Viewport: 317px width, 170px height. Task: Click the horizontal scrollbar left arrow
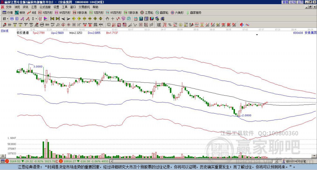click(x=111, y=161)
